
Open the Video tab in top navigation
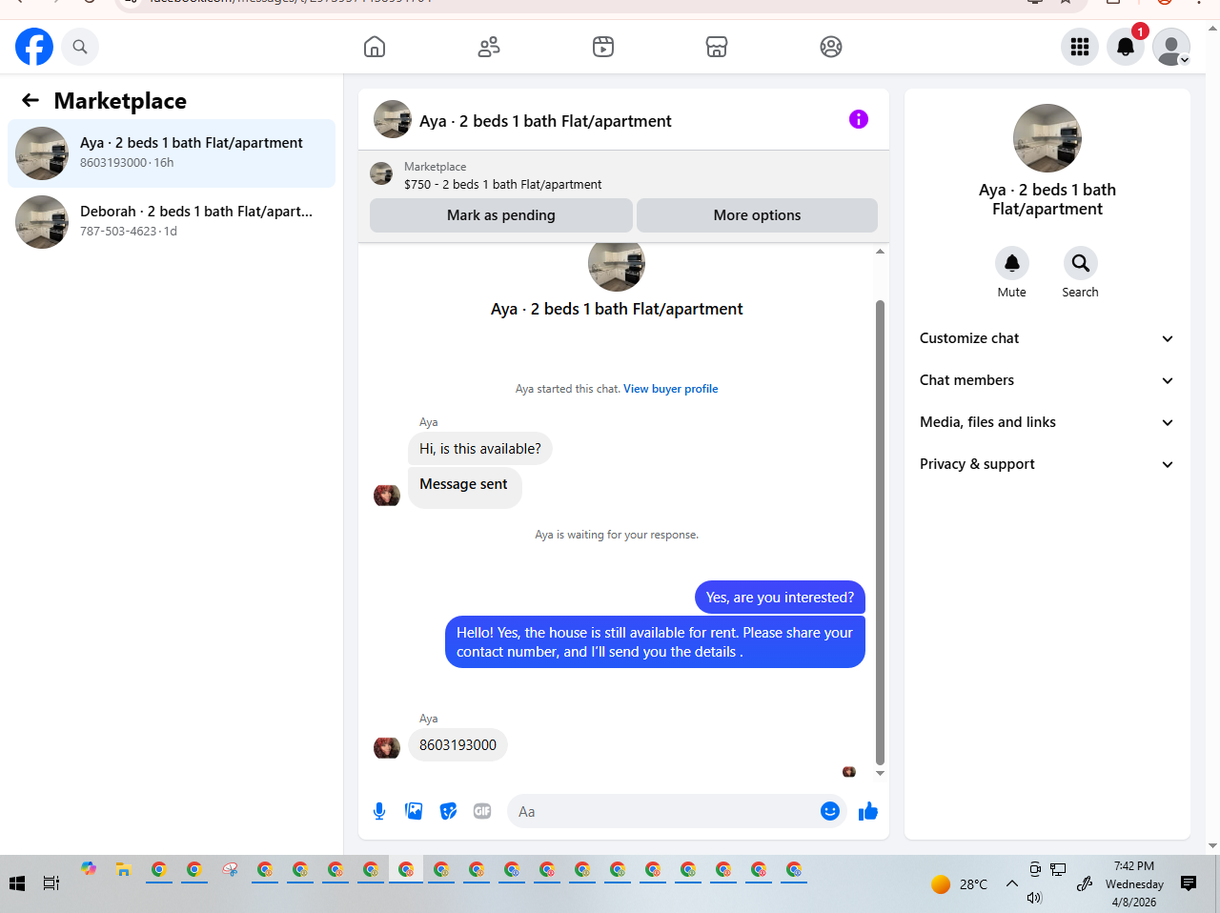tap(603, 47)
